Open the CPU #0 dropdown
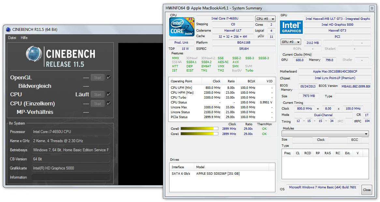Screen dimensions: 380x202 tap(265, 19)
